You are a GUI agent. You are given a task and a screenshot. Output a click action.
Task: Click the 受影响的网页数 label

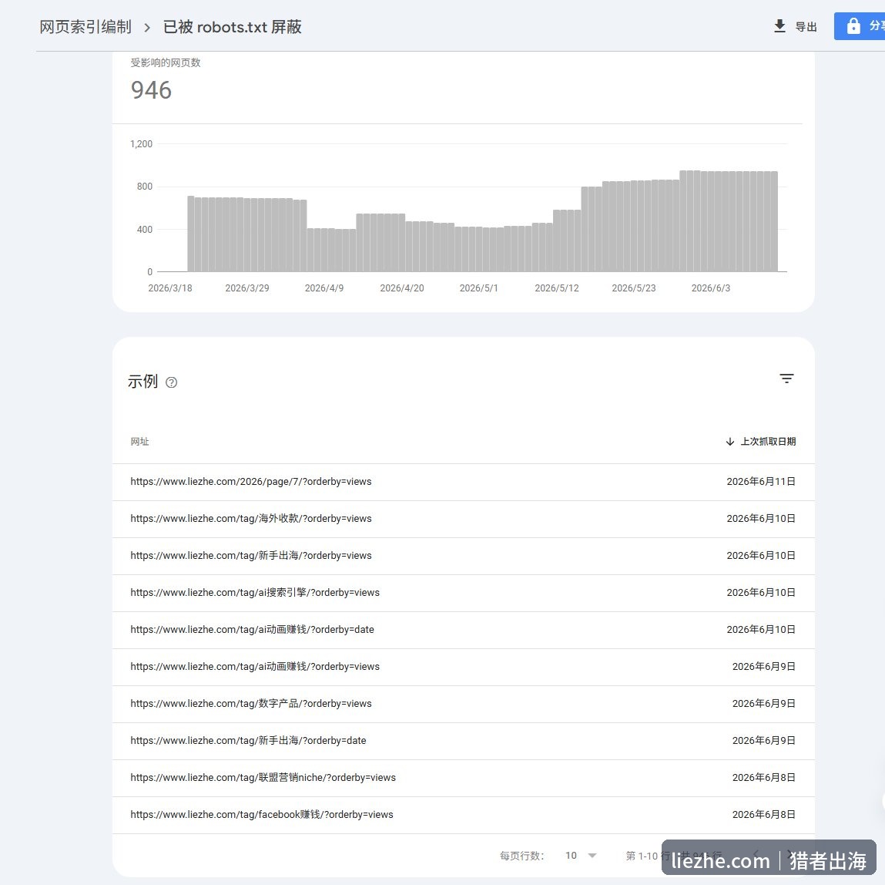166,62
